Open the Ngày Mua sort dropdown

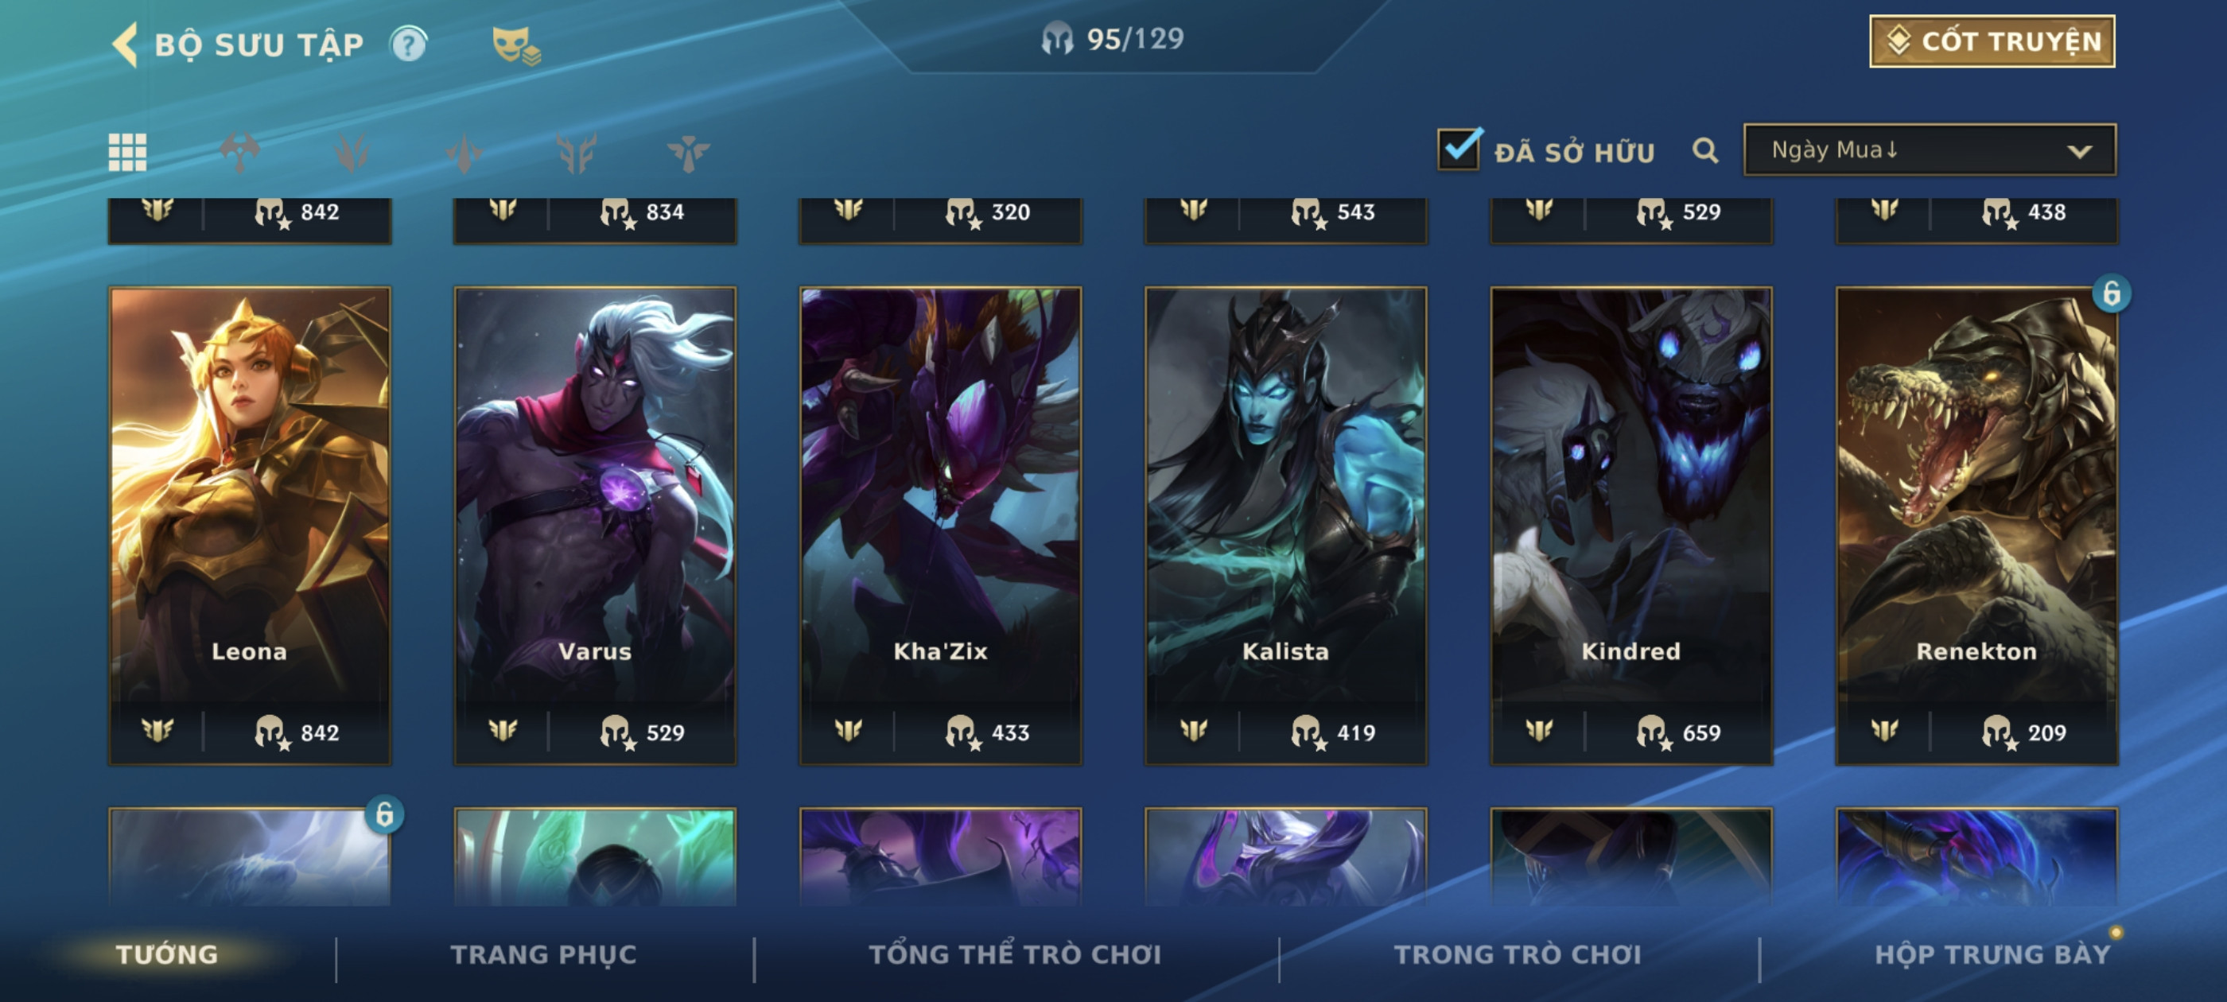[1930, 150]
